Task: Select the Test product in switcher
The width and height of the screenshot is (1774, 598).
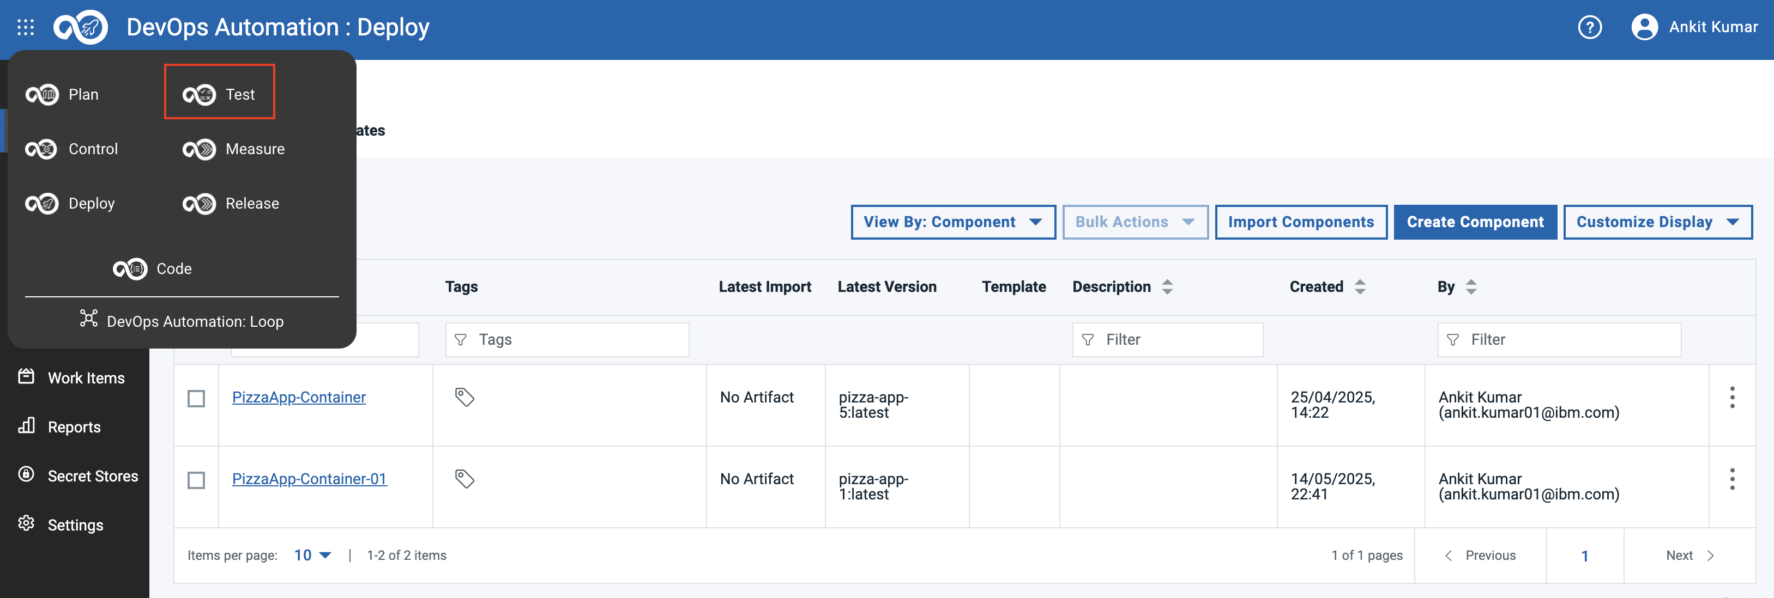Action: [x=219, y=94]
